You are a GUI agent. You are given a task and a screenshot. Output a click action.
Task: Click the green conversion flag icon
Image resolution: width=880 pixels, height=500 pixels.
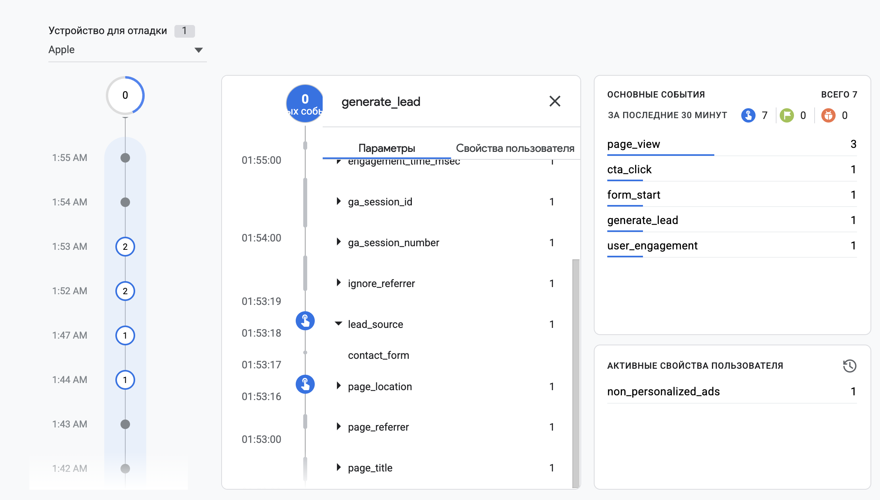(787, 115)
